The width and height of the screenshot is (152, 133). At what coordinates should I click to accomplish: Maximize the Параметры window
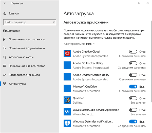139,3
